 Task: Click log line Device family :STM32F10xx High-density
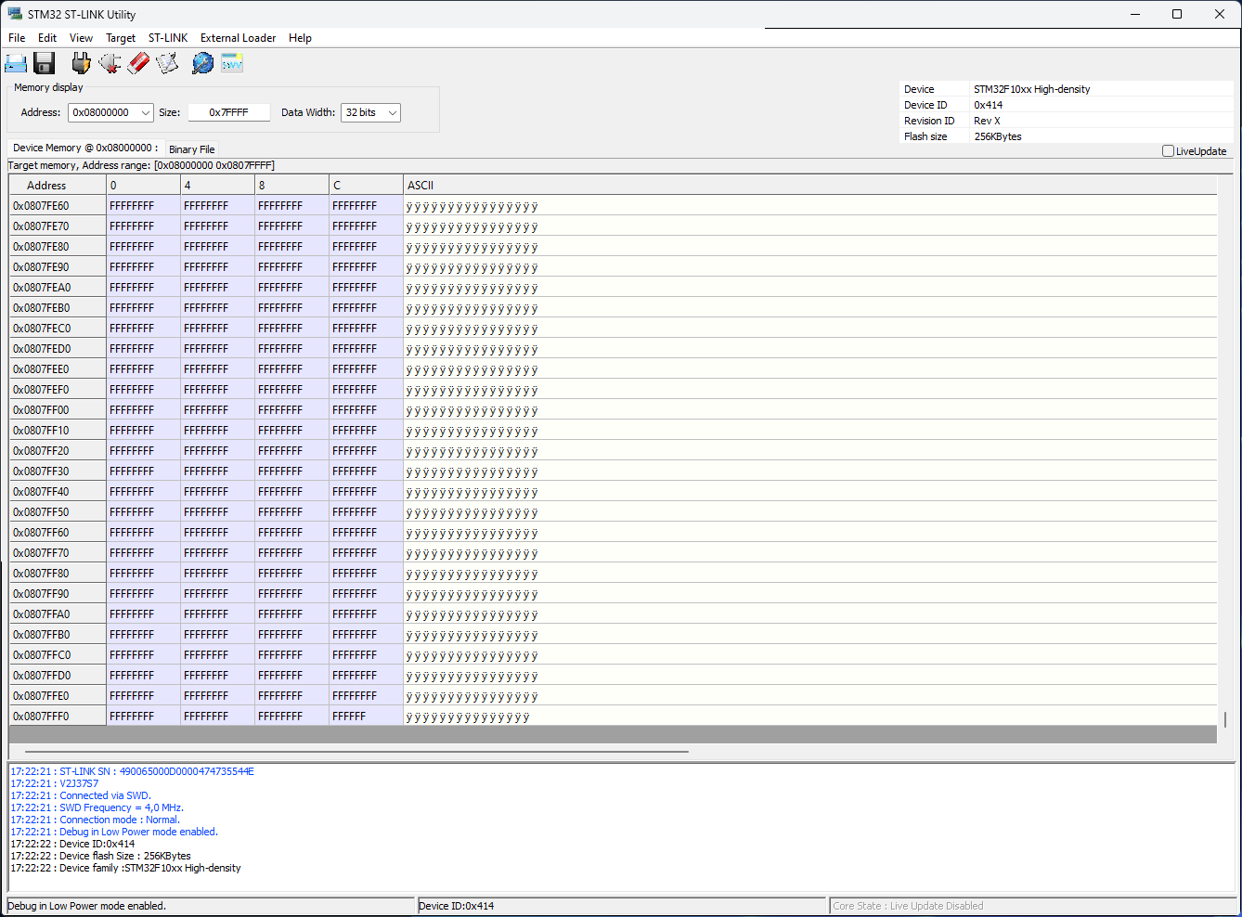125,868
